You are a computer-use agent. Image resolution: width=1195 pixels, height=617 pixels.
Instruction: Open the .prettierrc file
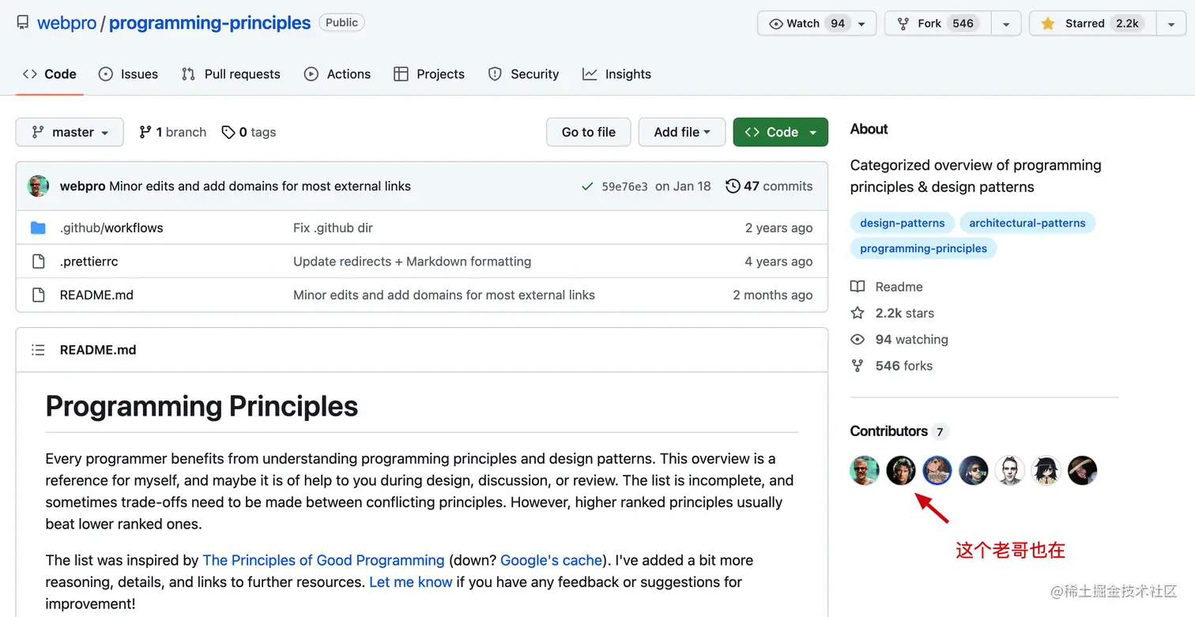(89, 261)
